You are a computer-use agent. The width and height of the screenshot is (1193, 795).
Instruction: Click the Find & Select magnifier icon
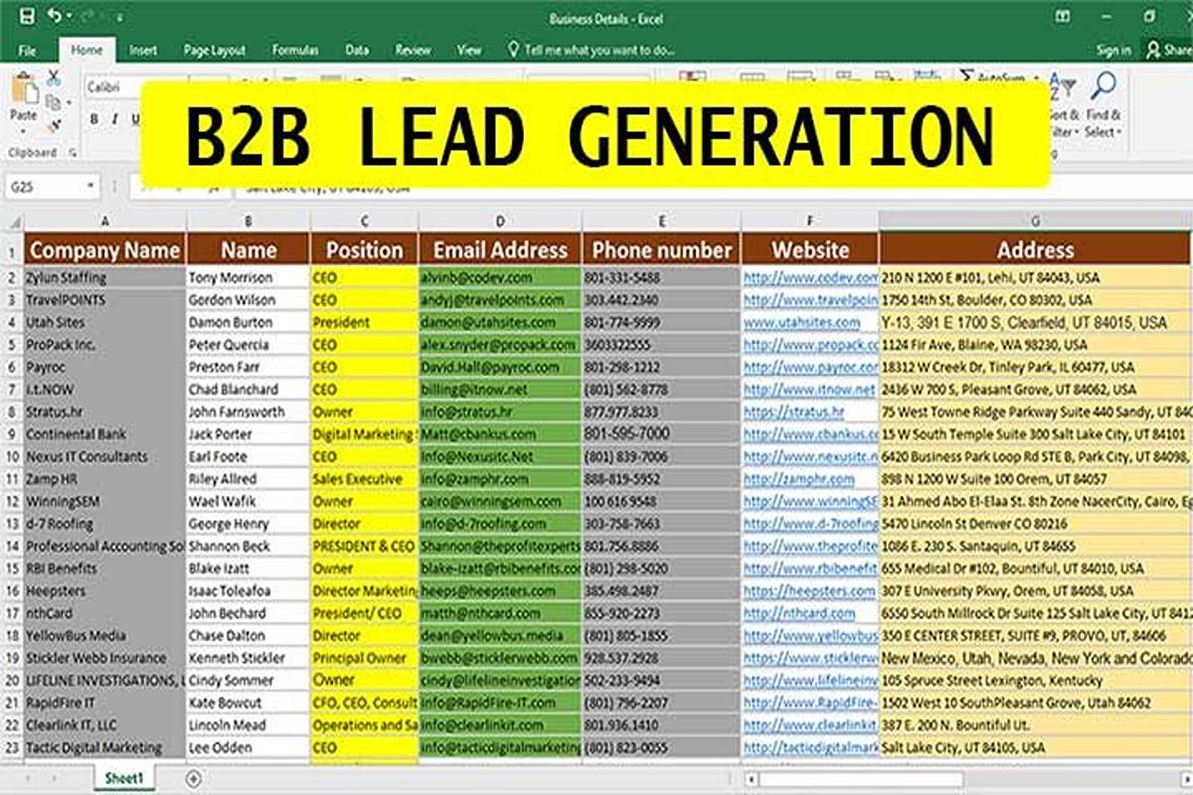pyautogui.click(x=1103, y=87)
